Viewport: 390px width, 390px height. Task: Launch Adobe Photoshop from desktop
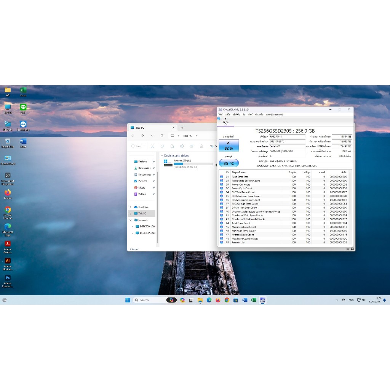(8, 278)
